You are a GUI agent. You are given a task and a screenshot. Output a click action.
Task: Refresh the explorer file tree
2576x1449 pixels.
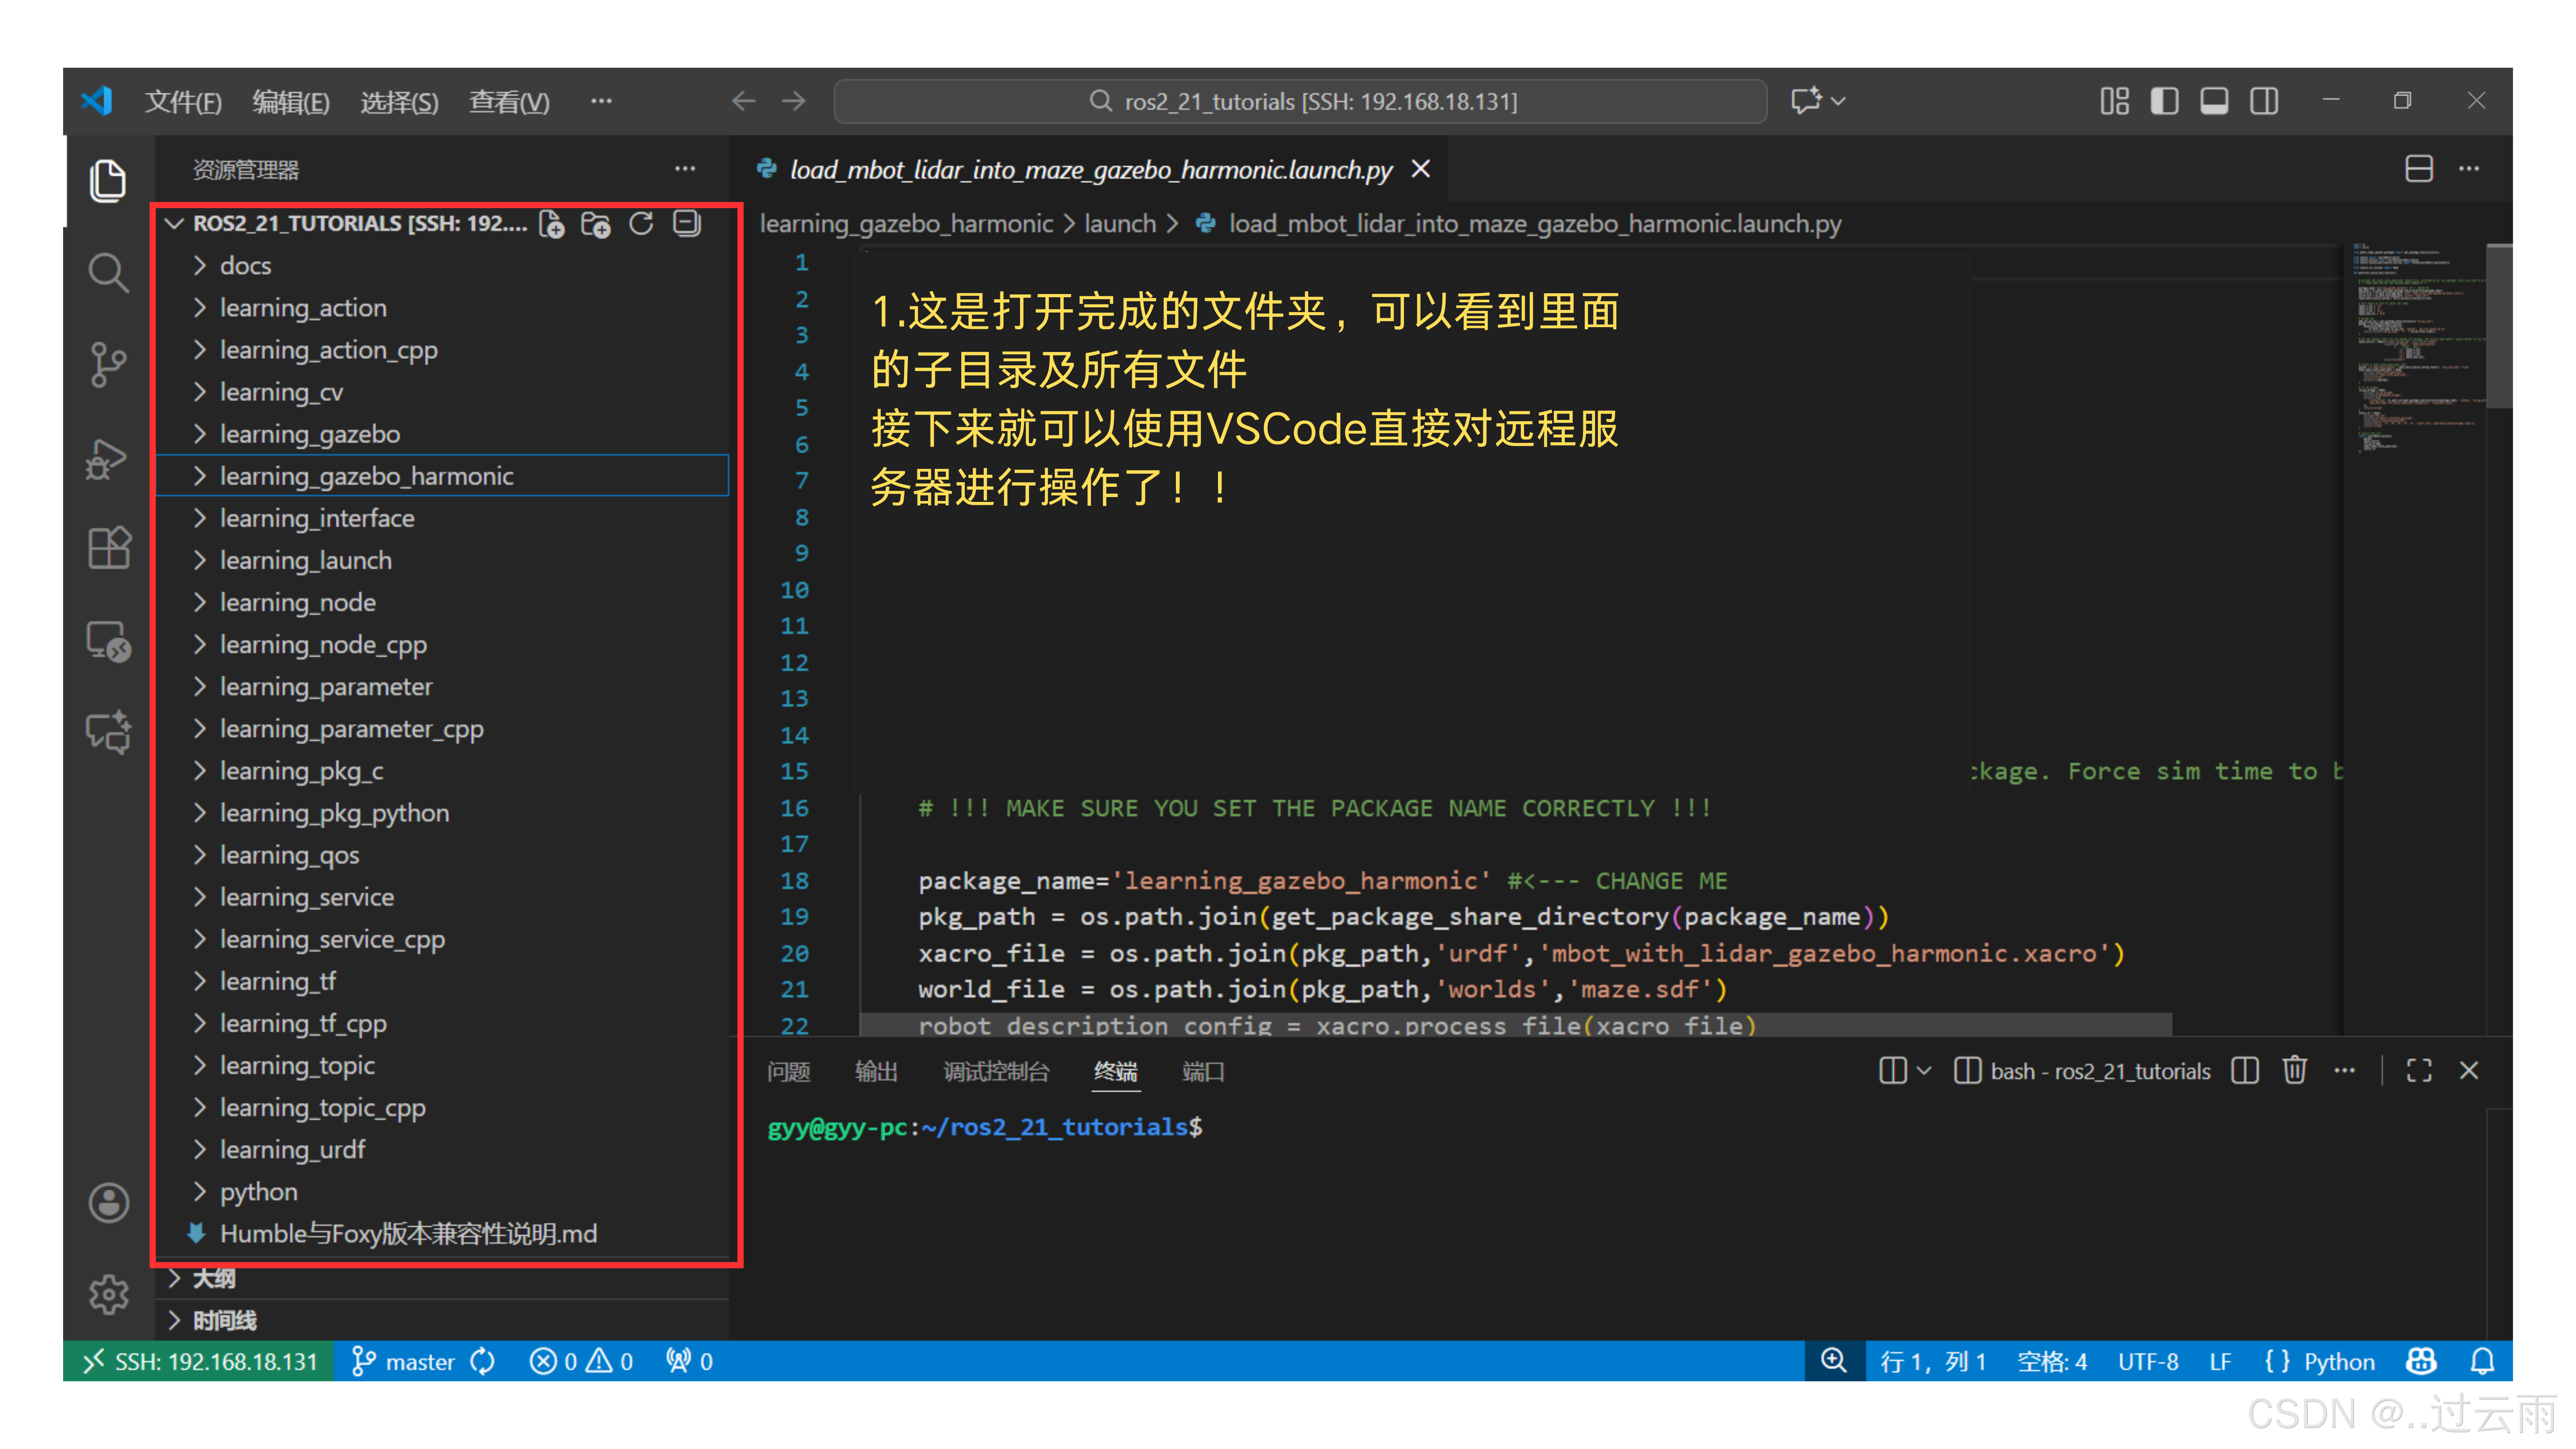click(641, 224)
